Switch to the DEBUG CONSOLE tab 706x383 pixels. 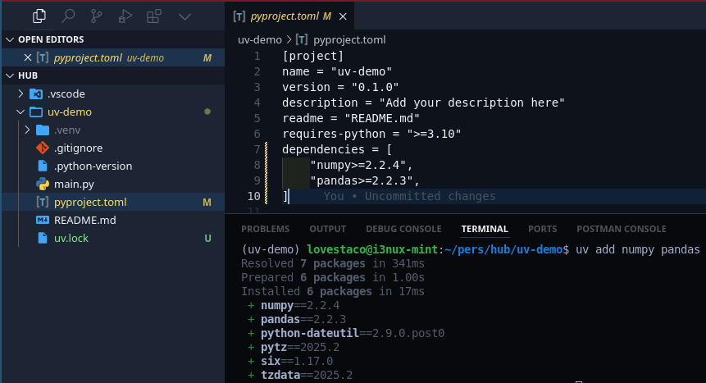pos(403,229)
